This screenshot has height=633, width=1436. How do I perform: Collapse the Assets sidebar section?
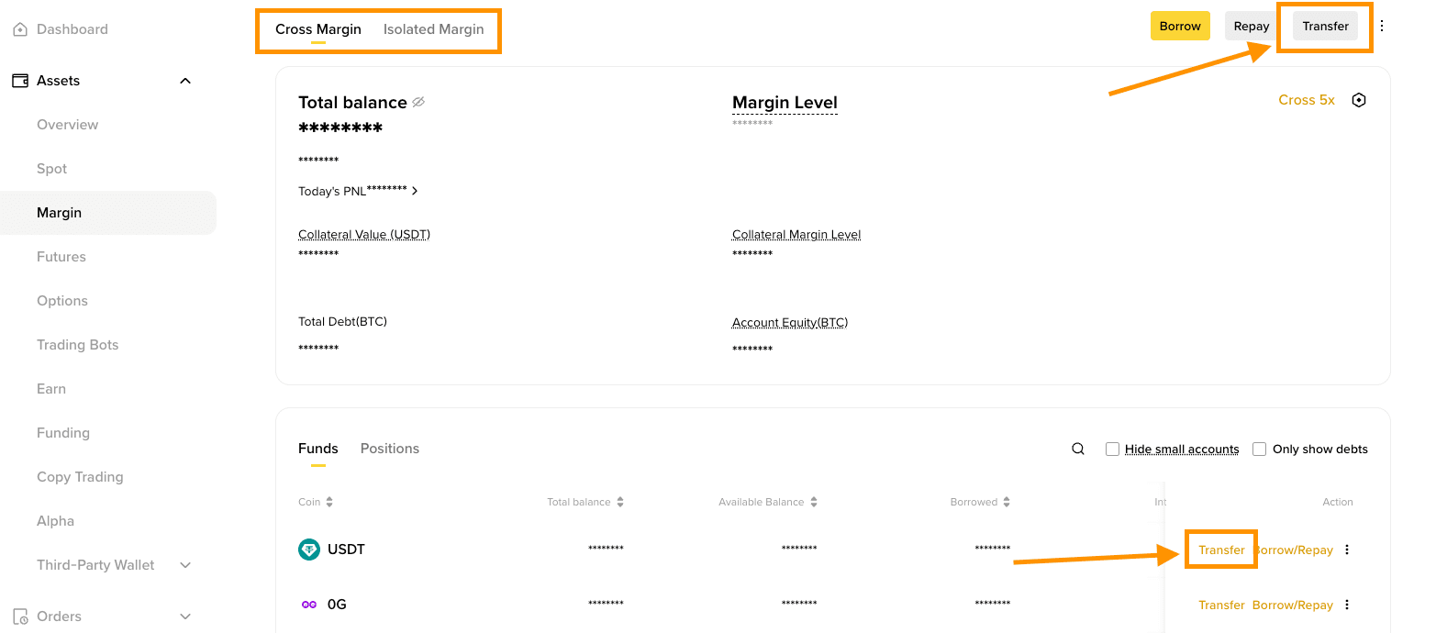tap(185, 81)
